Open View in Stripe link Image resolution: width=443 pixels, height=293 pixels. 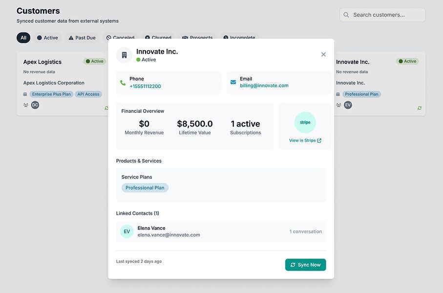pos(305,141)
